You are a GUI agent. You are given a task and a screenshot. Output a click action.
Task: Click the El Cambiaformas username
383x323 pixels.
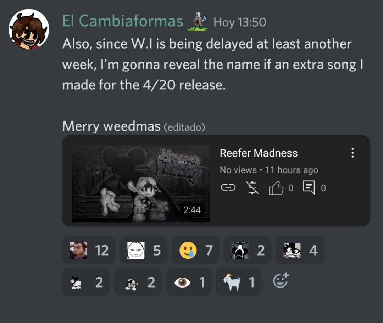click(x=123, y=21)
